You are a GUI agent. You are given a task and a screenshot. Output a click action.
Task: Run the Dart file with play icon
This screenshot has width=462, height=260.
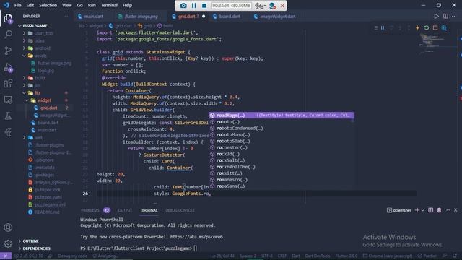click(436, 17)
